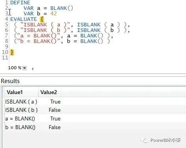This screenshot has width=186, height=148.
Task: Click the horizontal scroll left arrow
Action: 32,68
